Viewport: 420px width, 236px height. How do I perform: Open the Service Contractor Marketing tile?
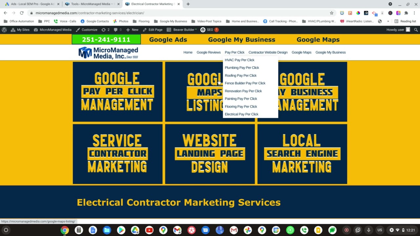(117, 154)
